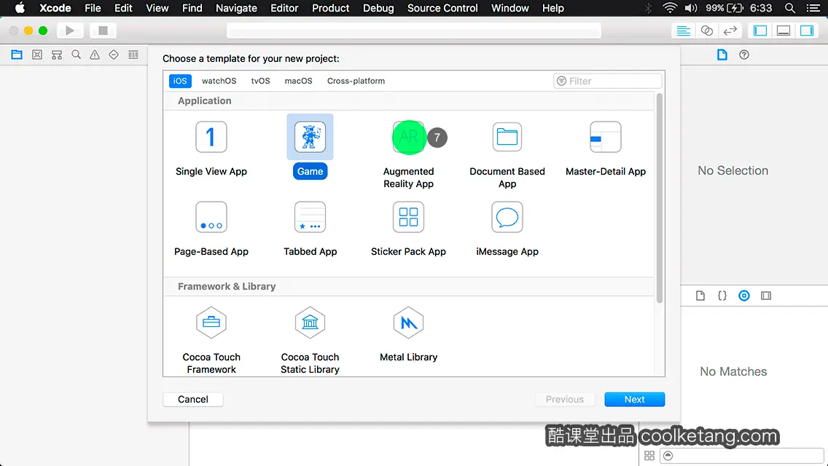The image size is (828, 466).
Task: Open the Wi-Fi status menu
Action: click(670, 8)
